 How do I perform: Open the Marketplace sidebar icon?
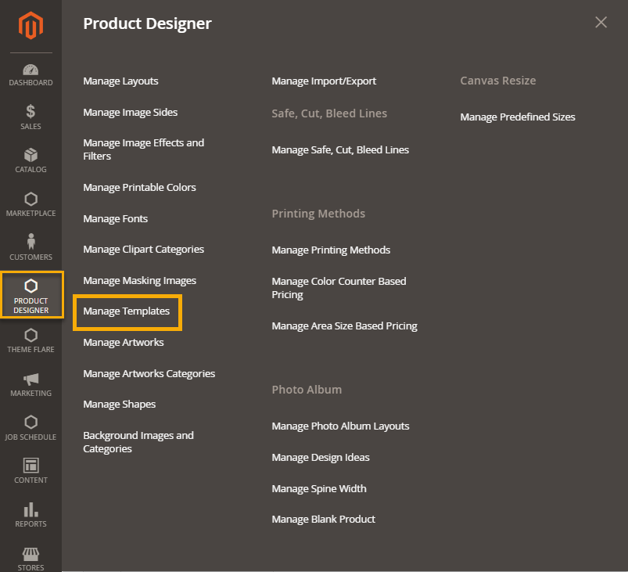(x=31, y=200)
